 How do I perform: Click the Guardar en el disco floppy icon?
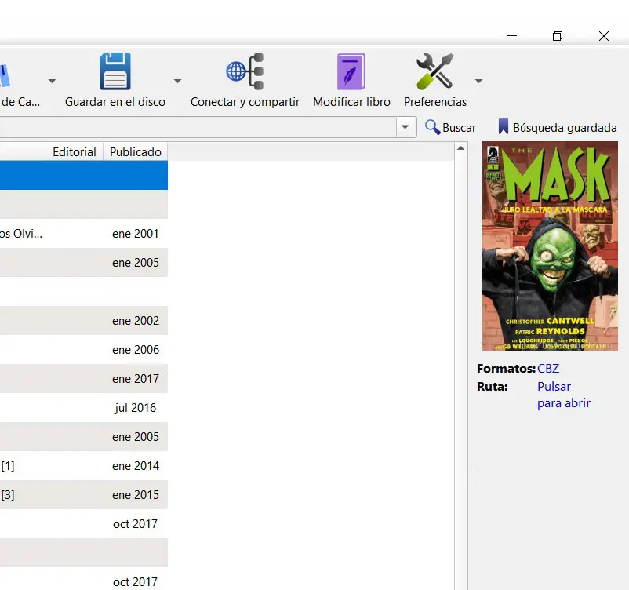115,71
